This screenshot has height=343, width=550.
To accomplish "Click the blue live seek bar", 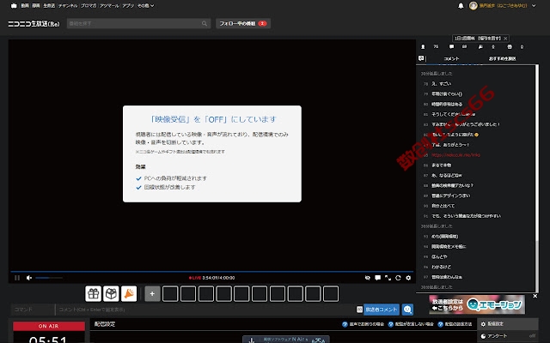I will (212, 271).
